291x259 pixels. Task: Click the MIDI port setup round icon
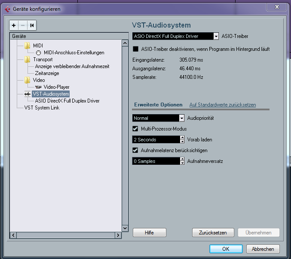click(x=38, y=53)
